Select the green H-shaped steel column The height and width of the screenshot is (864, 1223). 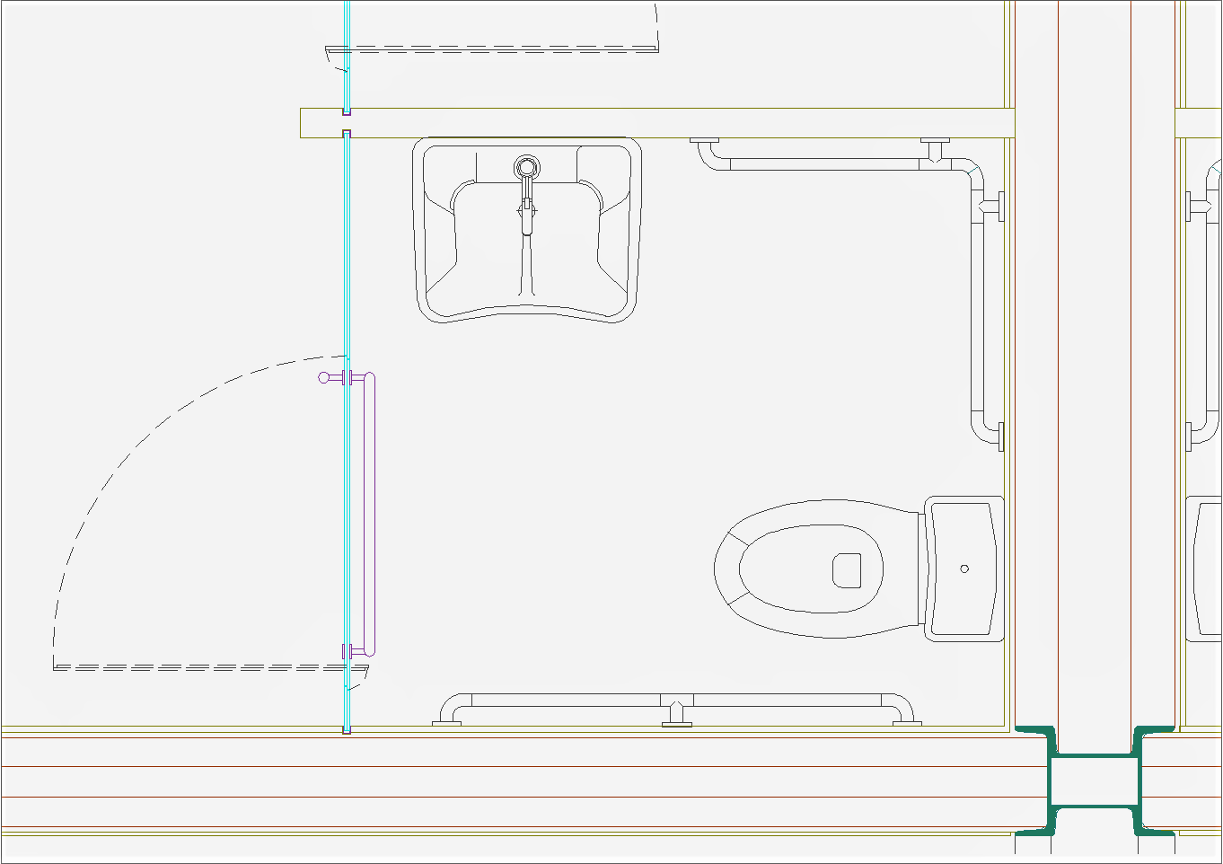coord(1095,780)
